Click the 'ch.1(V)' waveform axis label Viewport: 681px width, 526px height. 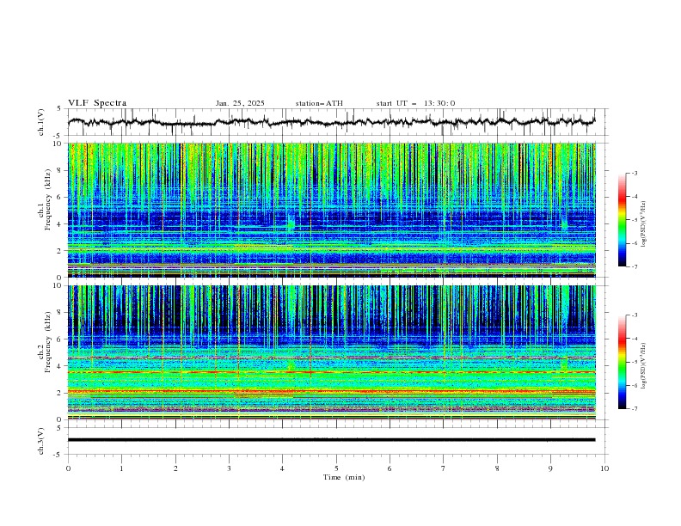pos(41,122)
